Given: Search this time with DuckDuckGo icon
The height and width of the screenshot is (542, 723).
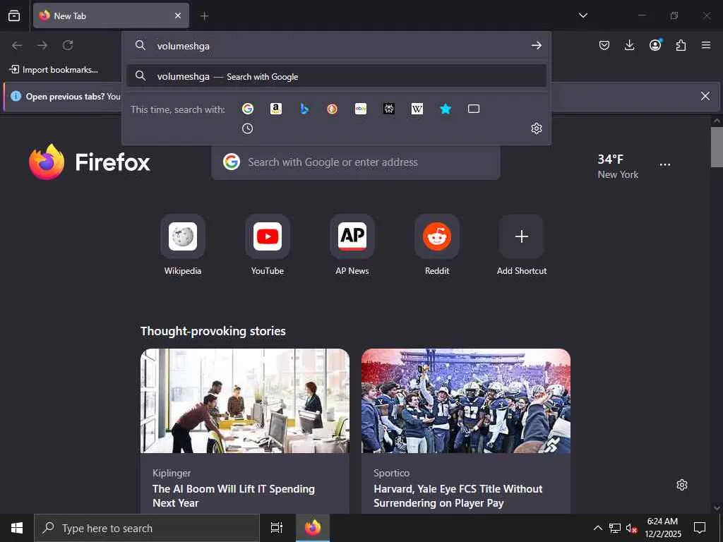Looking at the screenshot, I should (x=333, y=109).
